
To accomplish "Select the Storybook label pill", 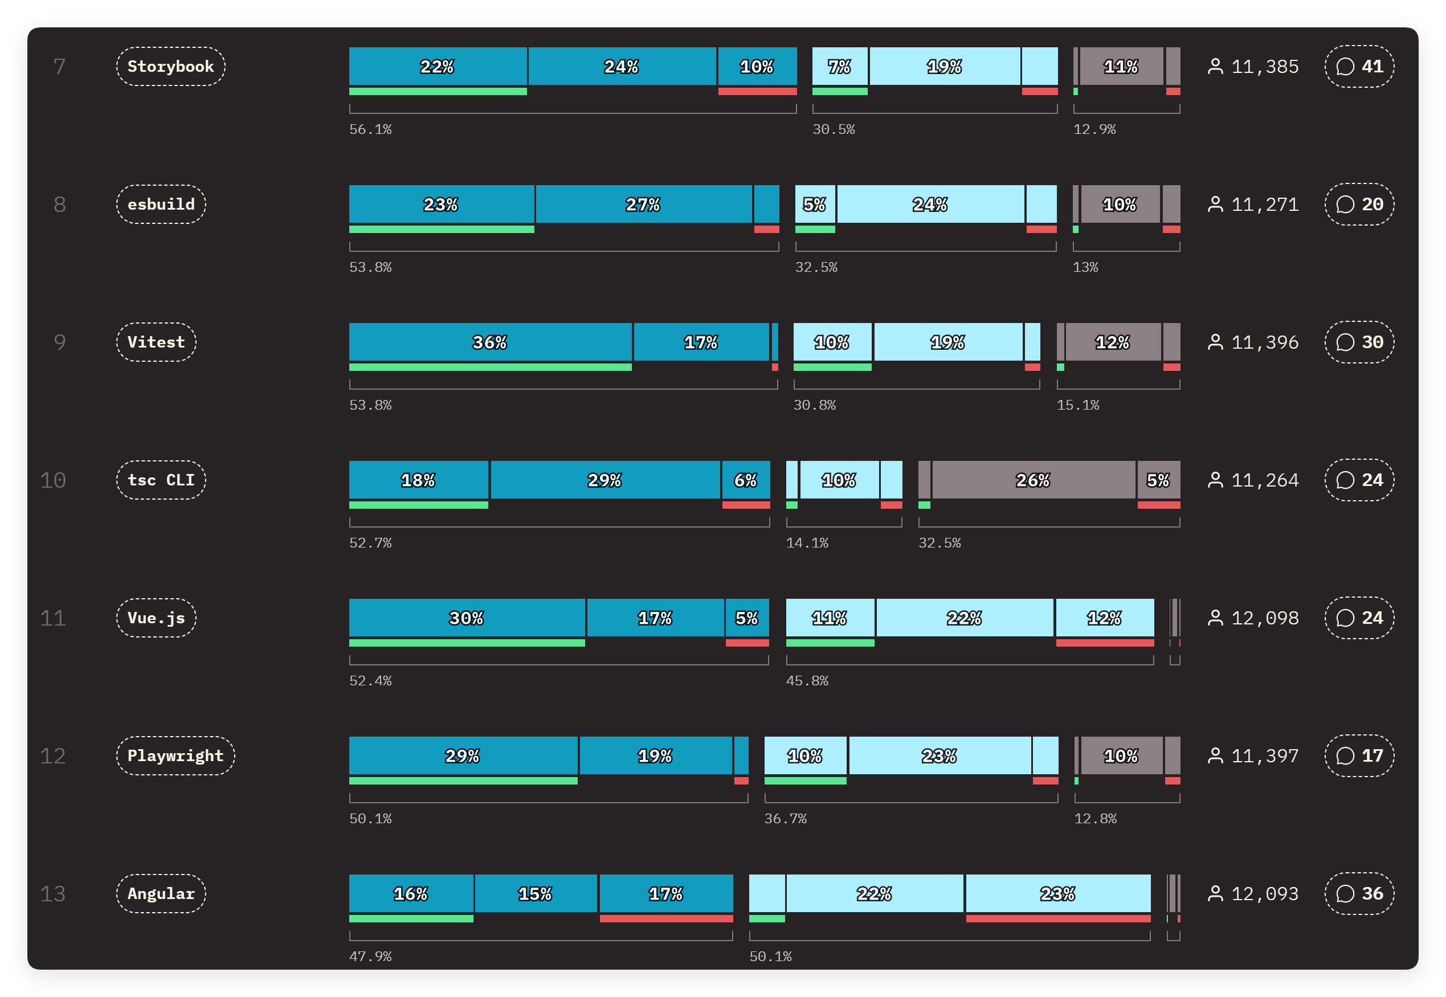I will point(170,66).
